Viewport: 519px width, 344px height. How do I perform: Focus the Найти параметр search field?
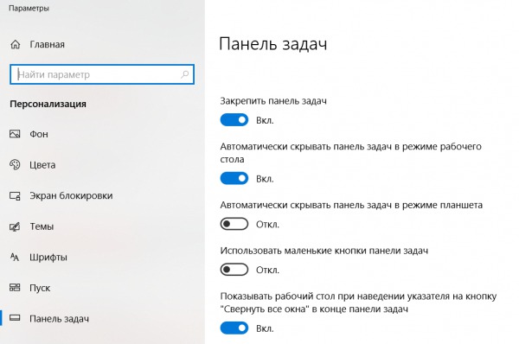coord(102,74)
